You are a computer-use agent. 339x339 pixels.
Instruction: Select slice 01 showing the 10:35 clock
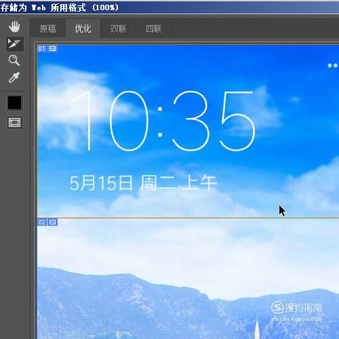[x=188, y=131]
